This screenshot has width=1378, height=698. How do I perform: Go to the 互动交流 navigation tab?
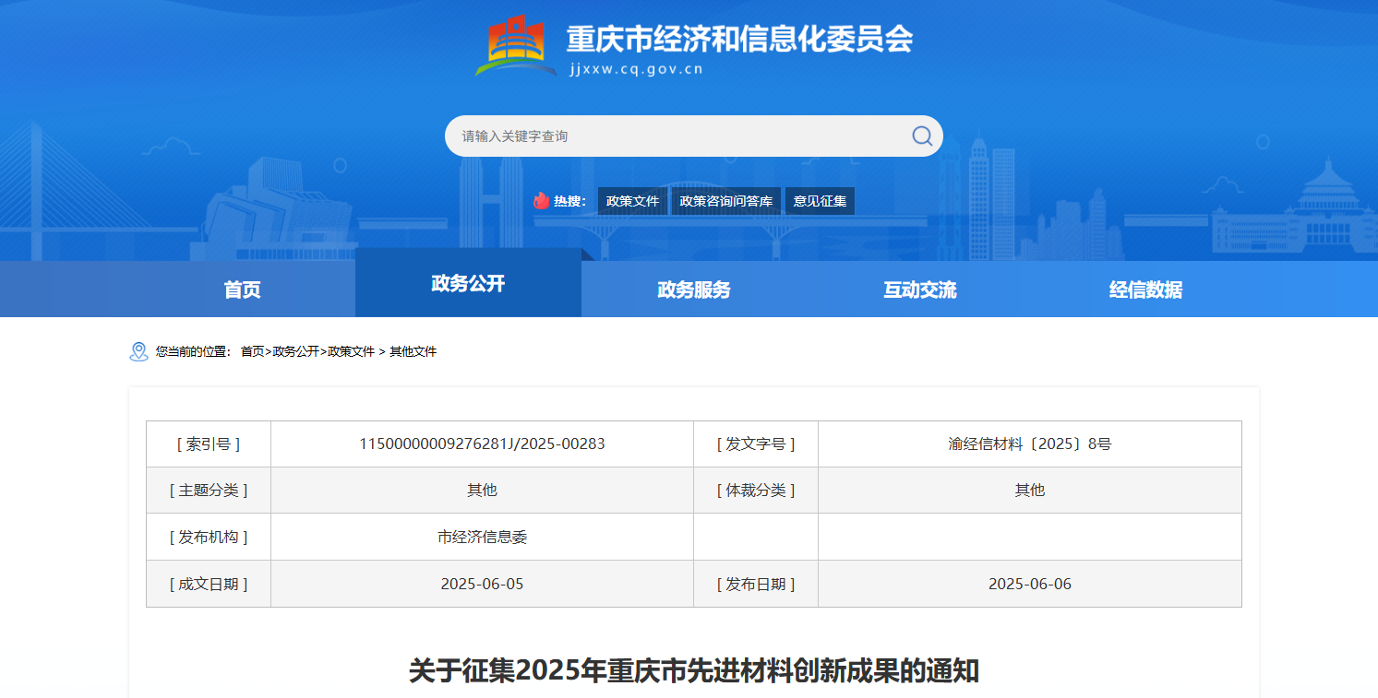919,290
